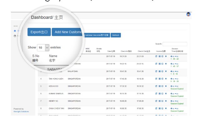The height and width of the screenshot is (130, 197).
Task: Open the user avatar at top right
Action: [x=188, y=14]
